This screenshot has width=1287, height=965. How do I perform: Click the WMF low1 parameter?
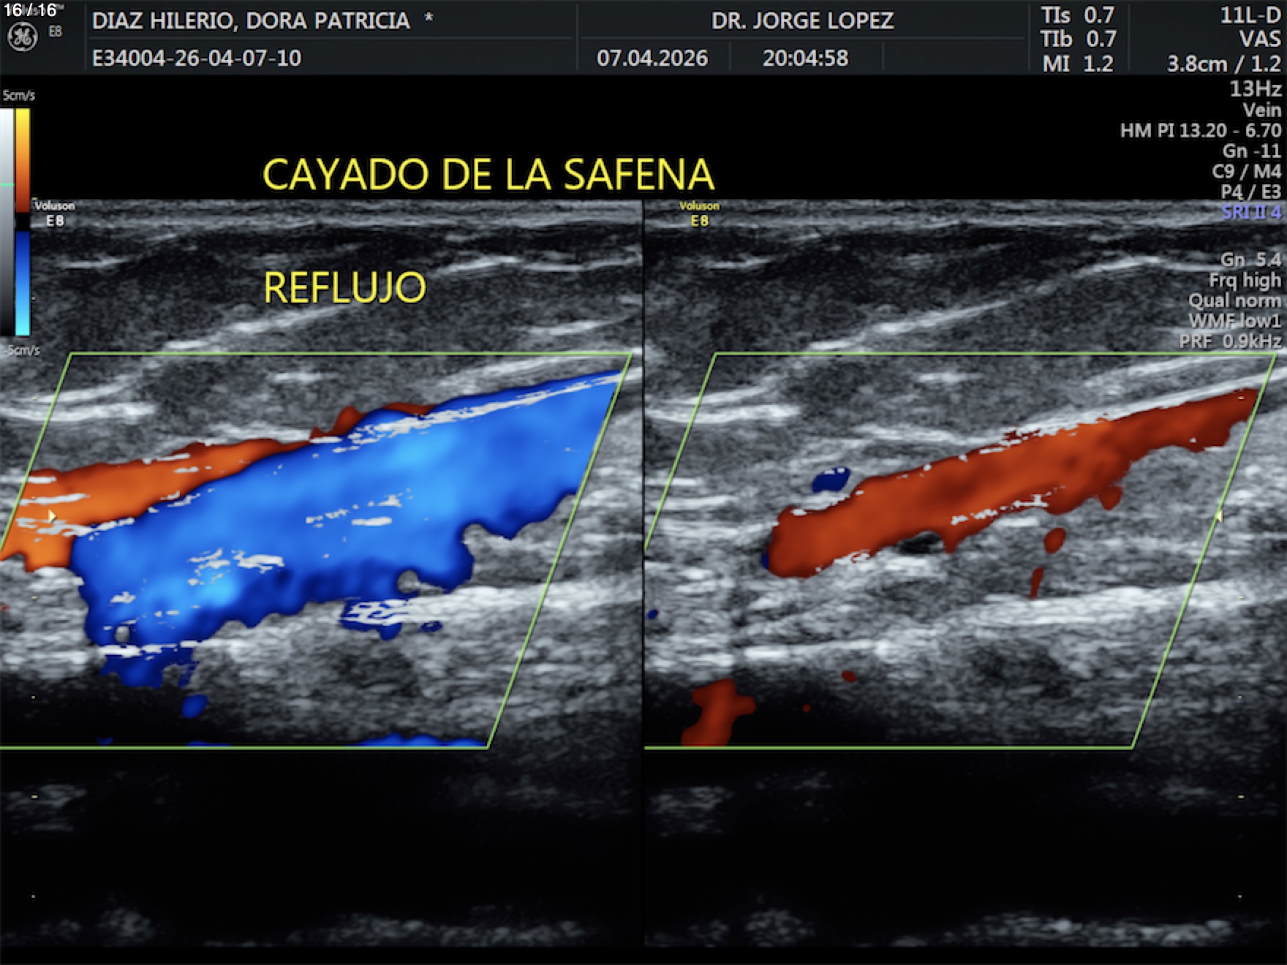click(x=1234, y=320)
